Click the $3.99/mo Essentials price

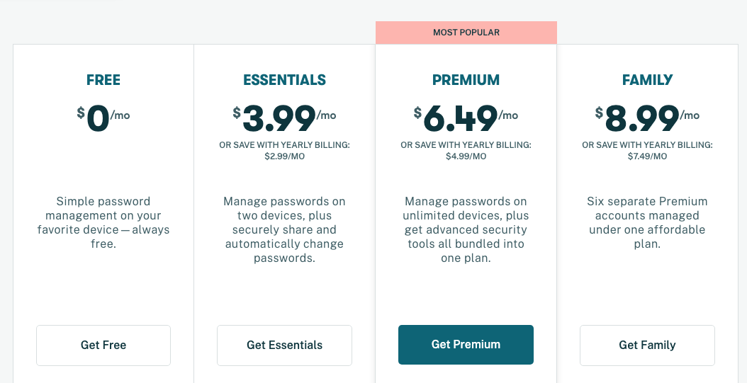(284, 118)
